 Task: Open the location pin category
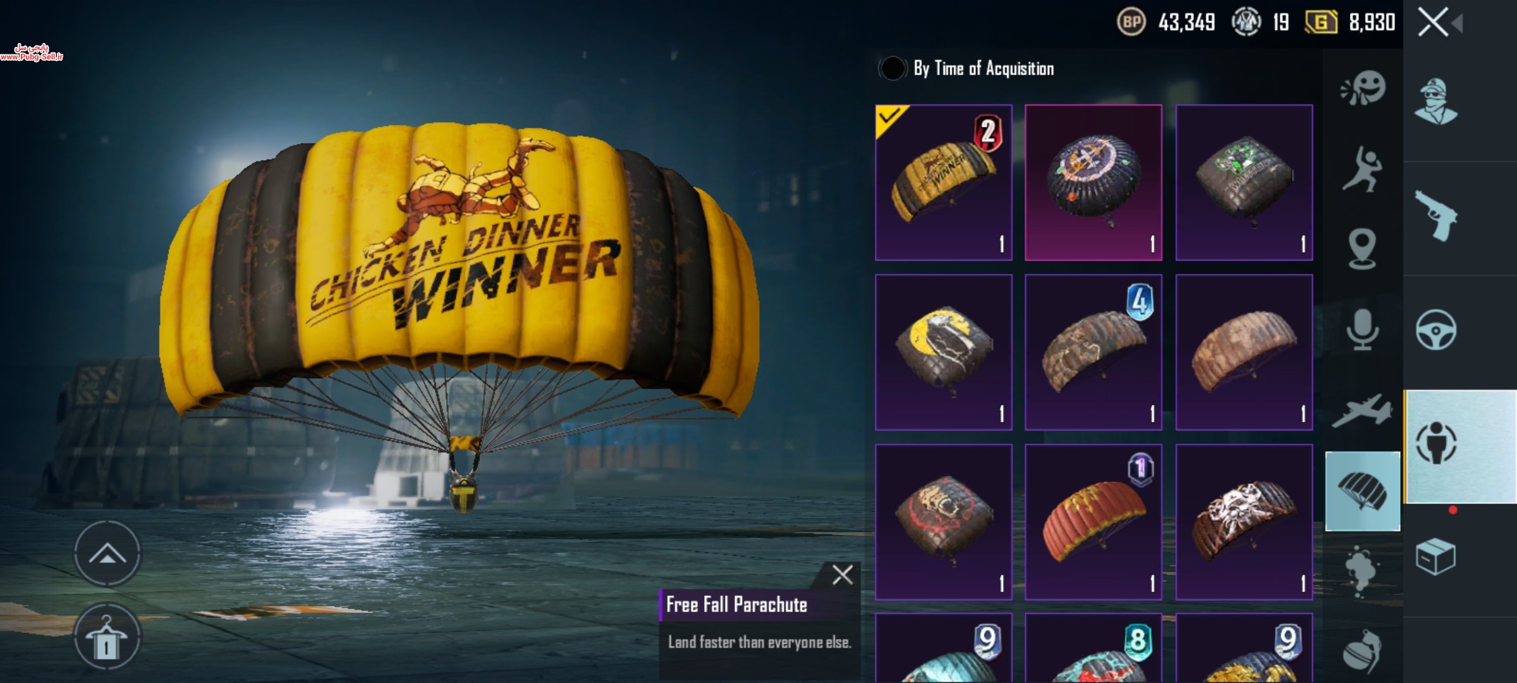click(1362, 249)
